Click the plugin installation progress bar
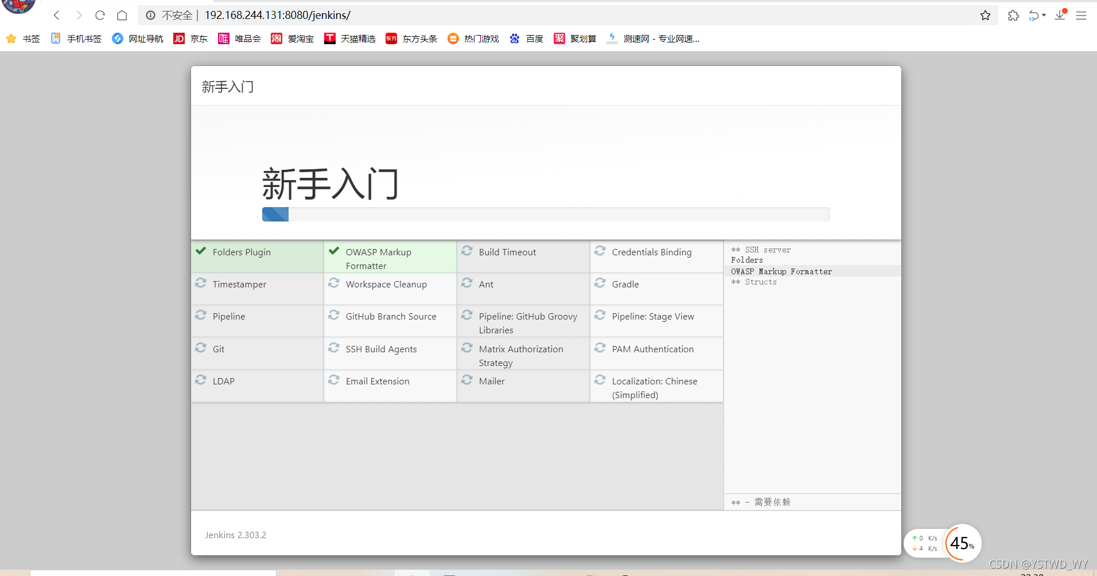 (x=546, y=215)
